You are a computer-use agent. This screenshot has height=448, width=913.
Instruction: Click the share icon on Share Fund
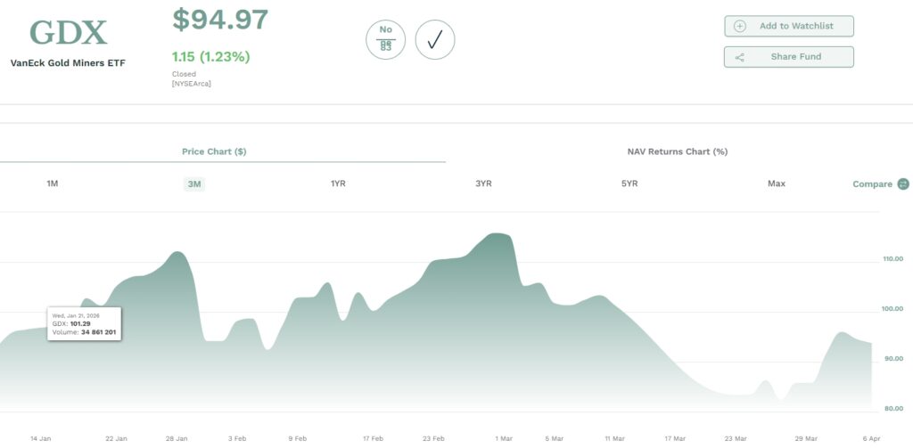pyautogui.click(x=739, y=57)
